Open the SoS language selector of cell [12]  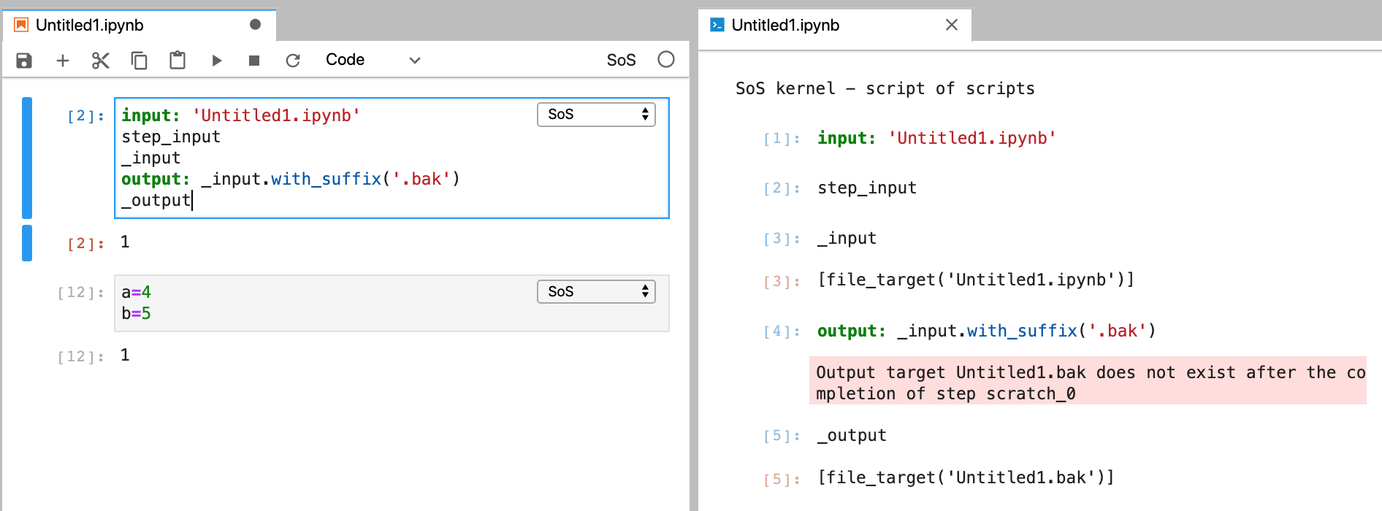click(596, 292)
